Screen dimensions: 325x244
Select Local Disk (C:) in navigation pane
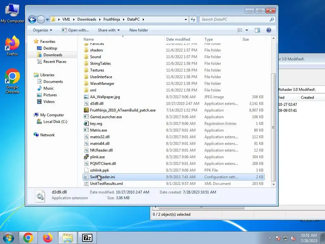coord(55,122)
